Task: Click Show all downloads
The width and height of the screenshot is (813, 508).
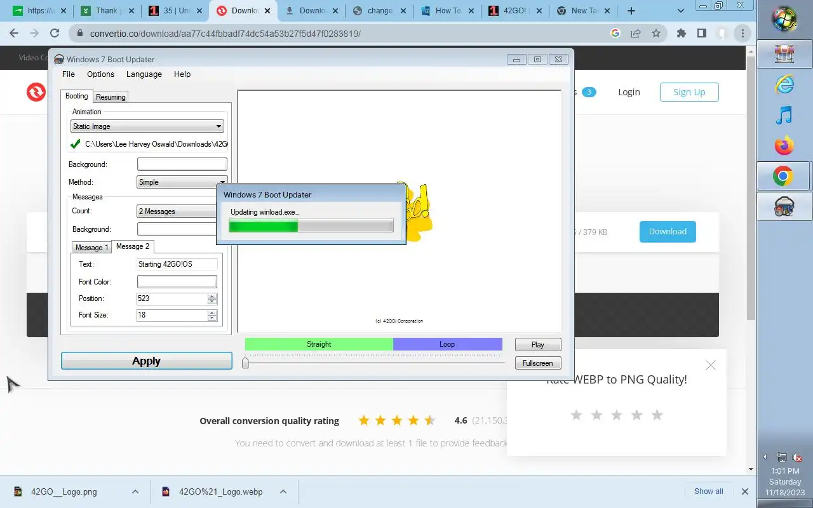Action: (x=708, y=491)
